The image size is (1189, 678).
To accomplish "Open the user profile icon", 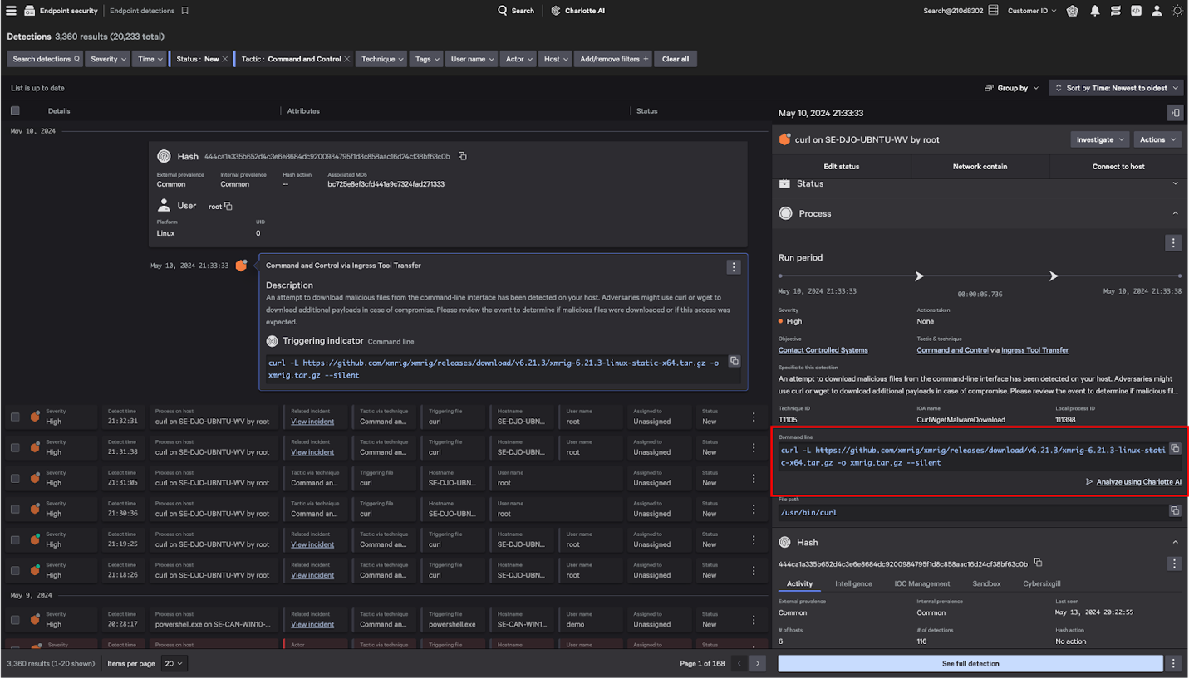I will [x=1157, y=11].
